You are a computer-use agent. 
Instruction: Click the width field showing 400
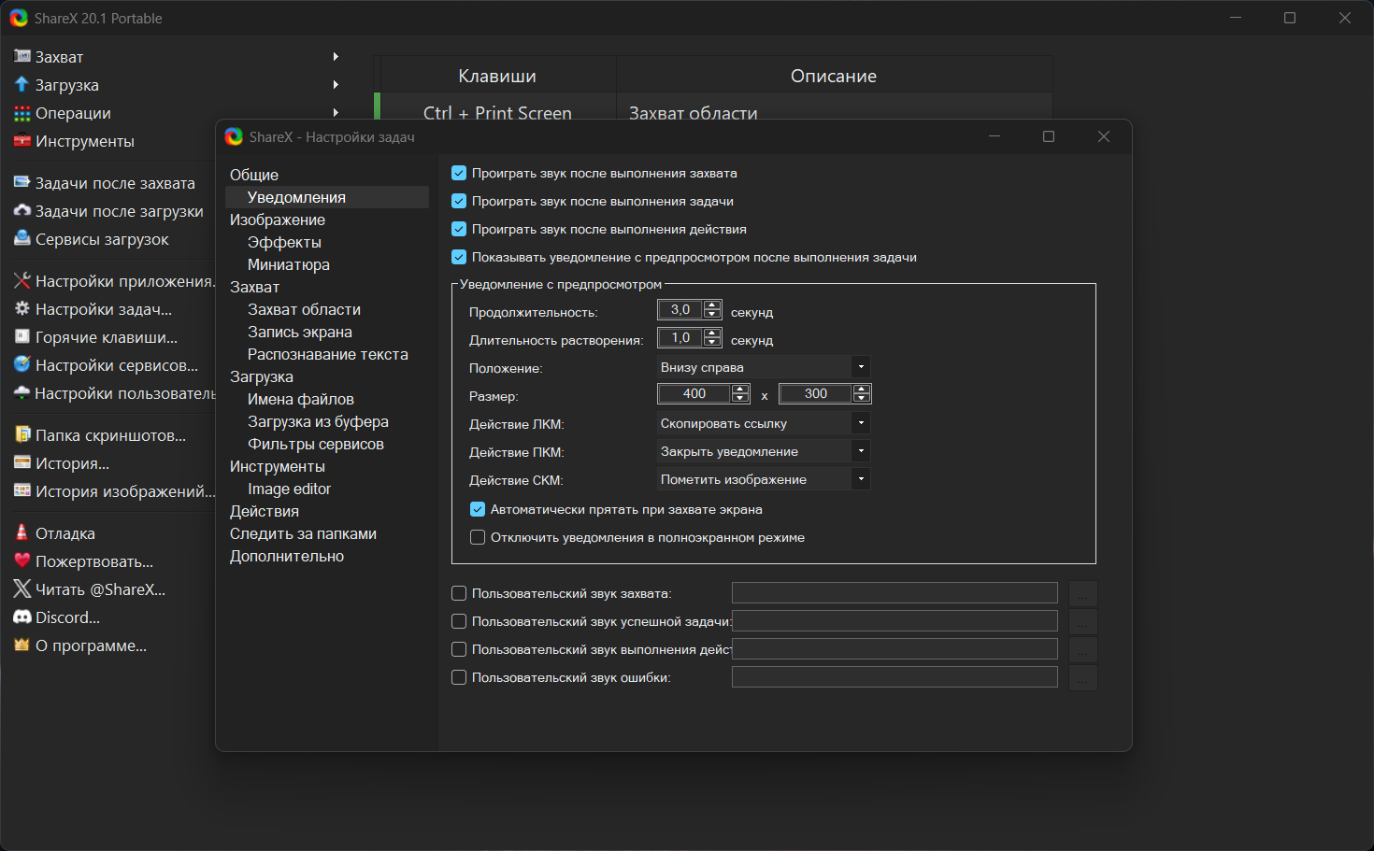pyautogui.click(x=694, y=394)
